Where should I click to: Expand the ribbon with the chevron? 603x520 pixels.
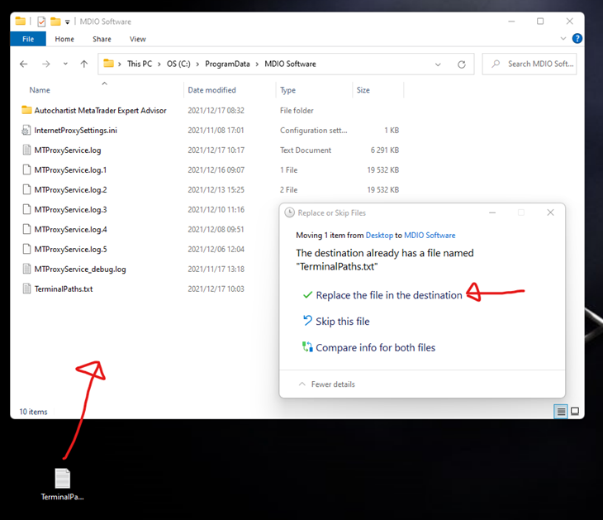point(563,39)
